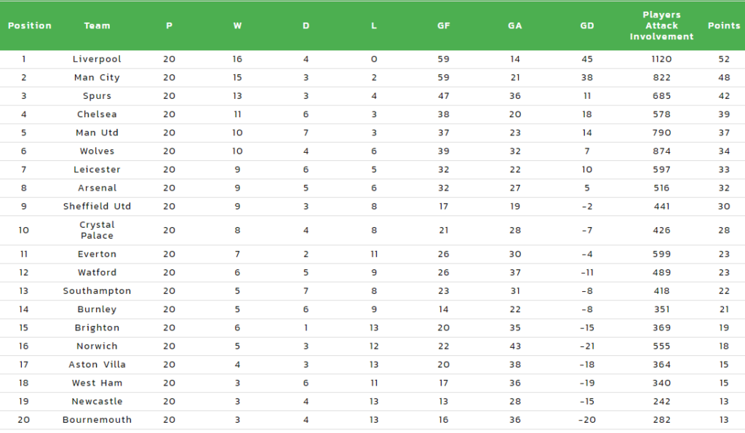Select the Sheffield Utd team name
This screenshot has width=745, height=433.
tap(97, 206)
